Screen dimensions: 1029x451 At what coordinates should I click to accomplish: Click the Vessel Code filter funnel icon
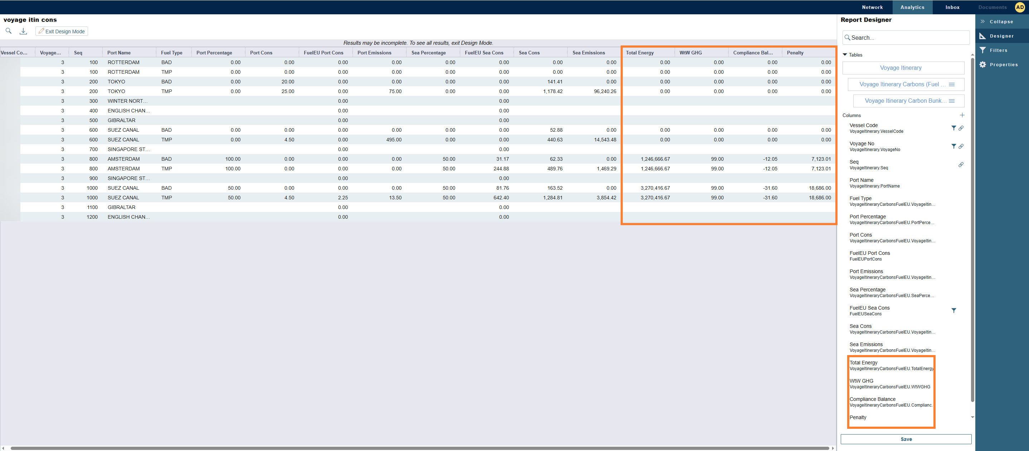(x=953, y=128)
